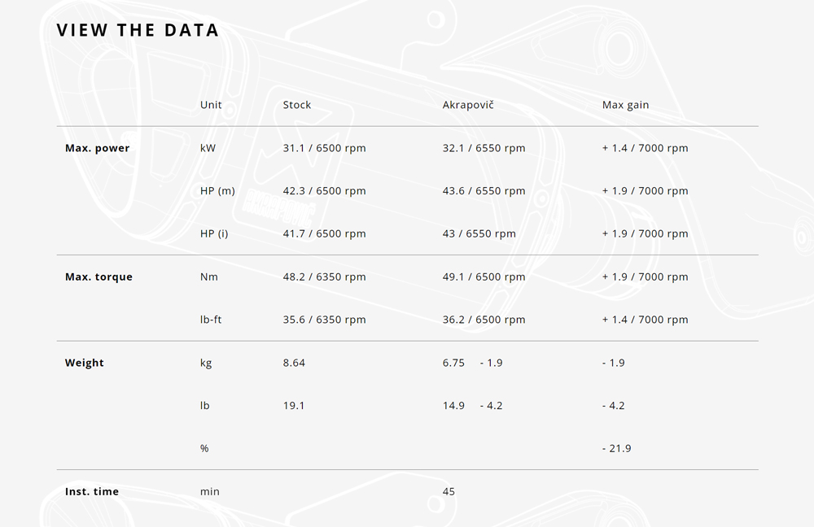Click the Inst. time row label
Screen dimensions: 814x527
92,492
